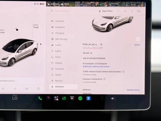
Task: Tap the media play button
Action: (x=3, y=89)
